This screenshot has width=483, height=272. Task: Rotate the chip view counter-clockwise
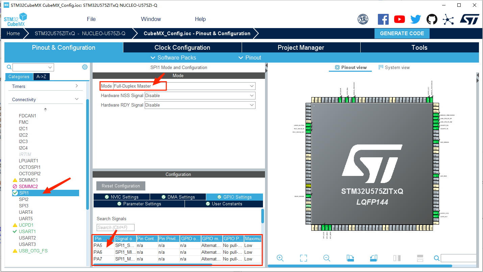tap(373, 258)
